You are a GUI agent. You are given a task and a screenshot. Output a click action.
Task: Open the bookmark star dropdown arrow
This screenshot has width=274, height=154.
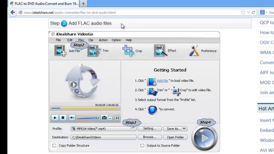coord(248,12)
